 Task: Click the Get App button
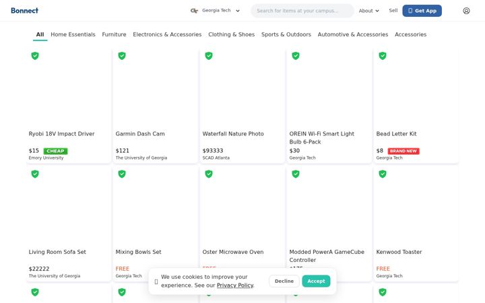(422, 11)
